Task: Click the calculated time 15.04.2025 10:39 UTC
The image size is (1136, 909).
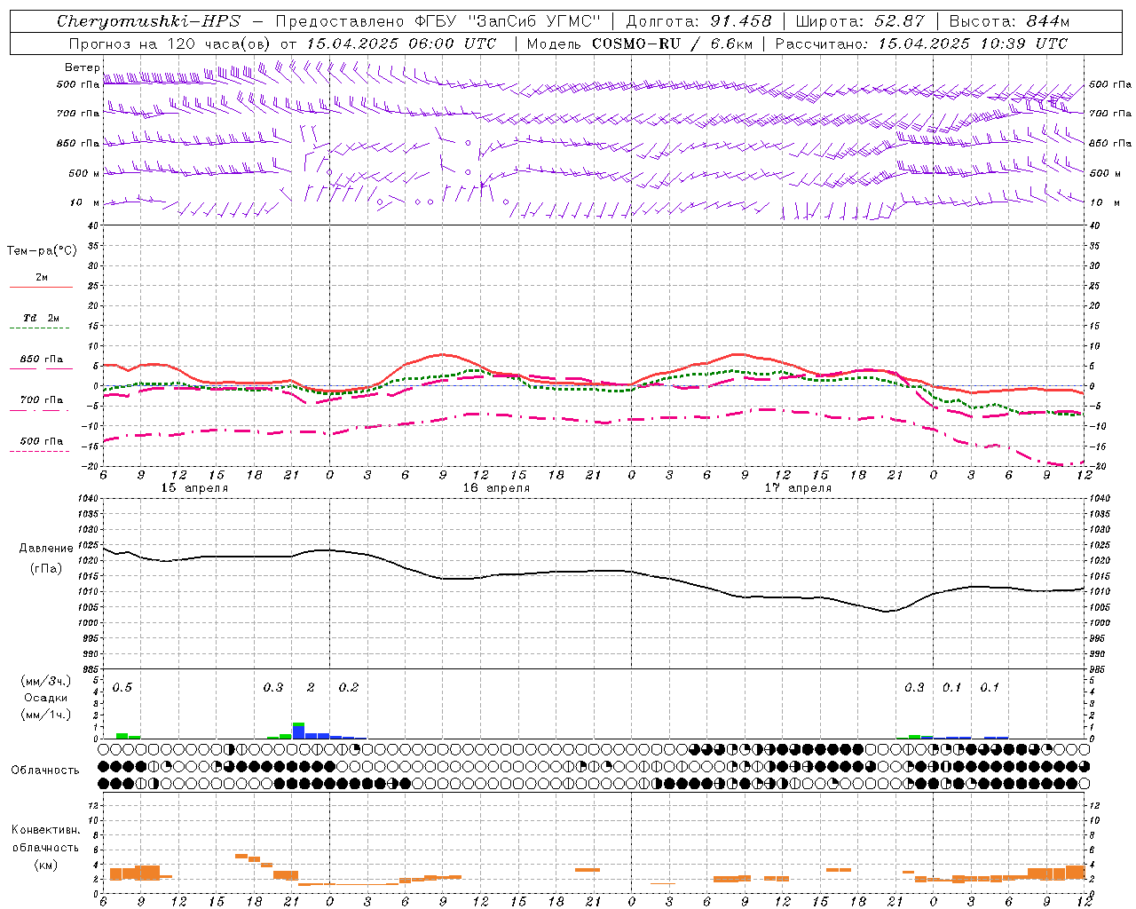Action: click(973, 43)
